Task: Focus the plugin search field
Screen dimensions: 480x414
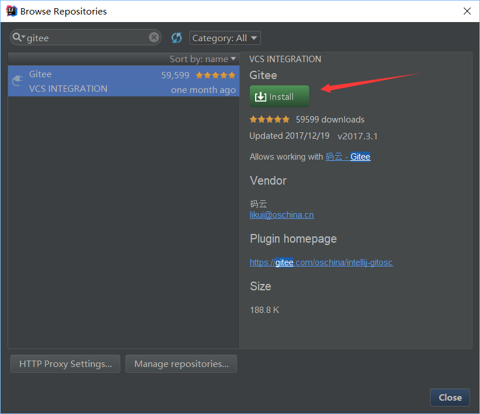Action: tap(86, 37)
